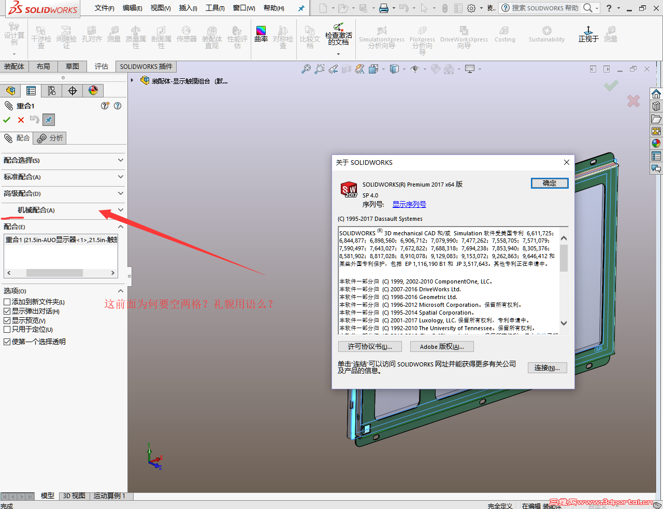Switch to the 装配体 ribbon tab
Viewport: 663px width, 509px height.
coord(14,66)
